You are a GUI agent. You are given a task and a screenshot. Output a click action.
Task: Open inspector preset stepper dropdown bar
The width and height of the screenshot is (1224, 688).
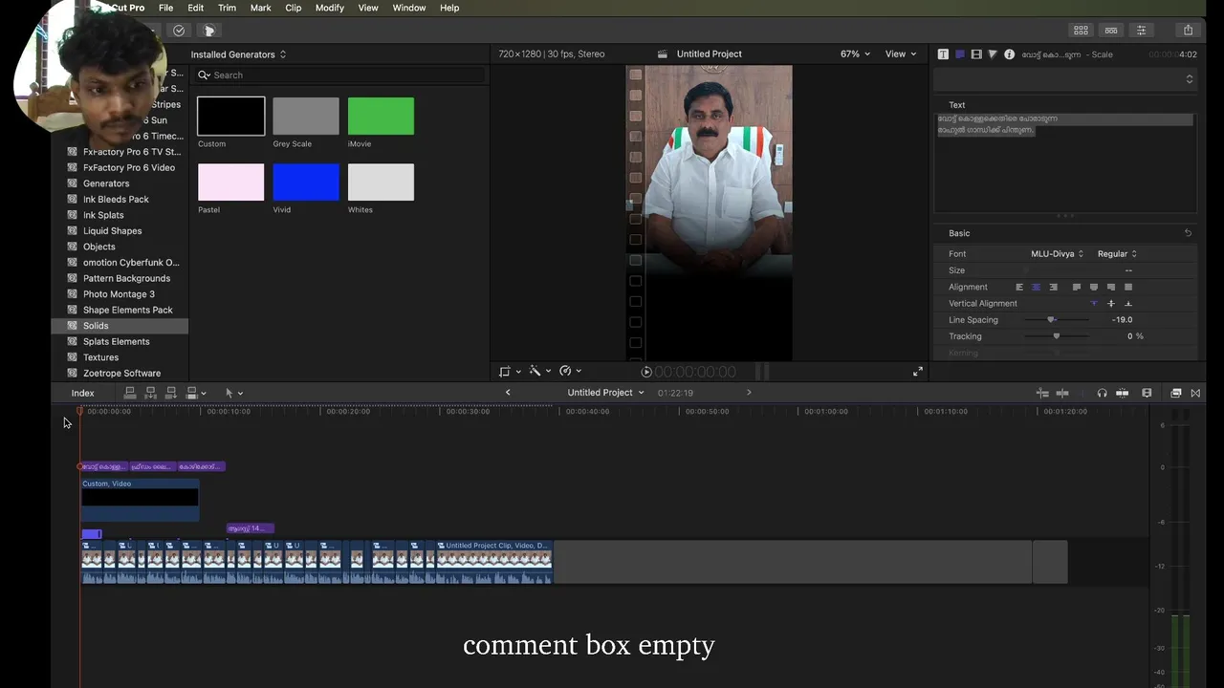1064,79
